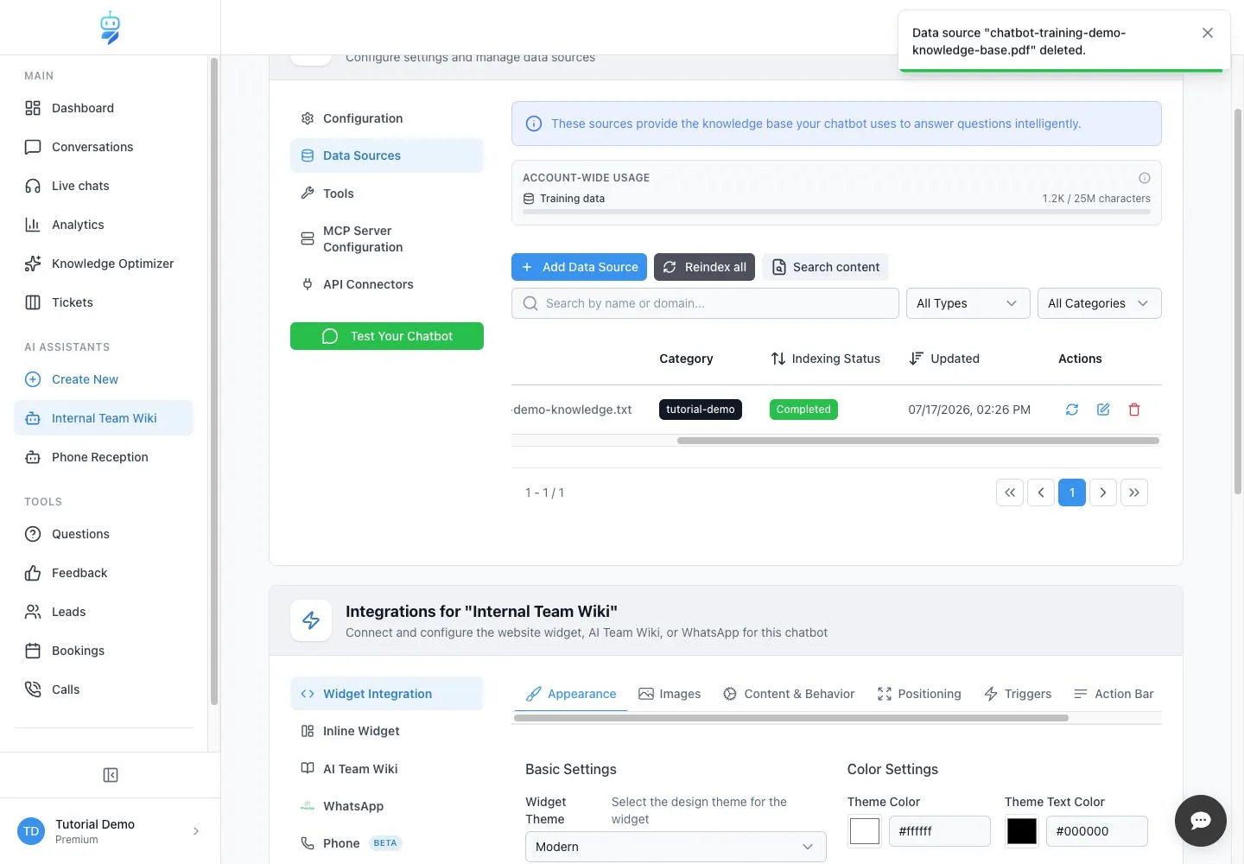
Task: Open Inline Widget integration
Action: pos(387,731)
